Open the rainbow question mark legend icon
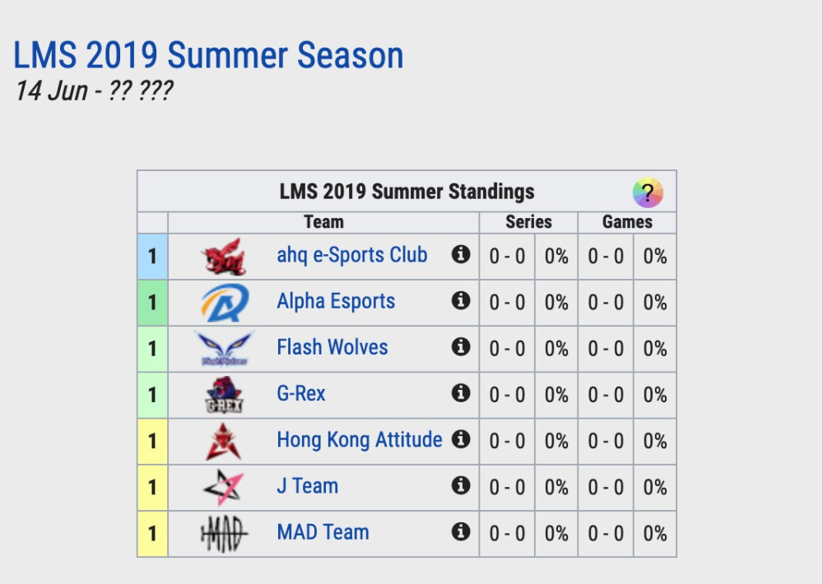The width and height of the screenshot is (823, 584). [x=648, y=193]
